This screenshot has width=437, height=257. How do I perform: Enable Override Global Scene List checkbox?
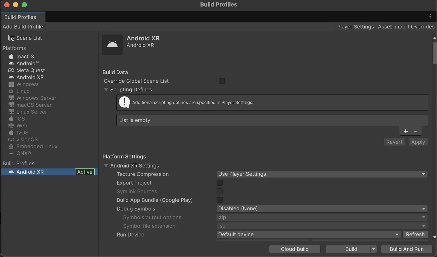222,81
